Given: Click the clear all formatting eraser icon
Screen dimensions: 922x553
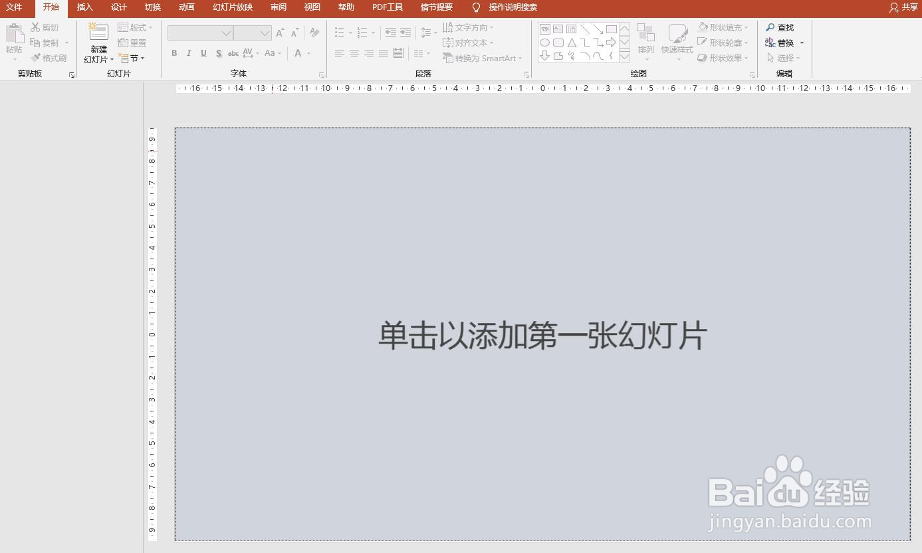Looking at the screenshot, I should (315, 33).
